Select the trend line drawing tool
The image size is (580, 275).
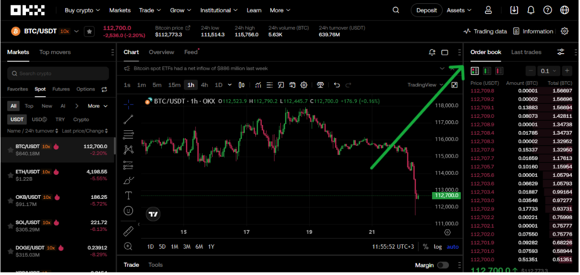click(128, 119)
